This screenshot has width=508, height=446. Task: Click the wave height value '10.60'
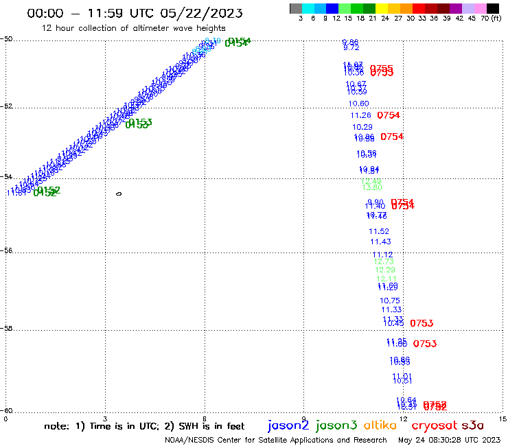click(358, 104)
